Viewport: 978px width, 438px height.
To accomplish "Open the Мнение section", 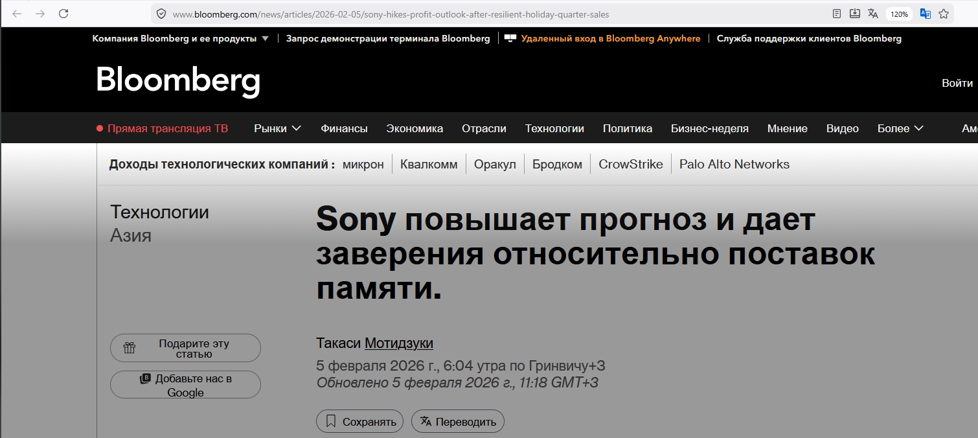I will pyautogui.click(x=788, y=128).
